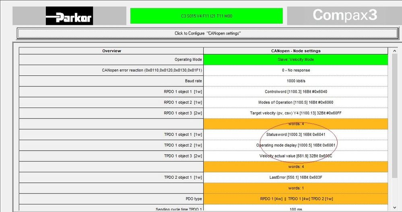Select the Overview column header
This screenshot has width=402, height=212.
pos(111,51)
